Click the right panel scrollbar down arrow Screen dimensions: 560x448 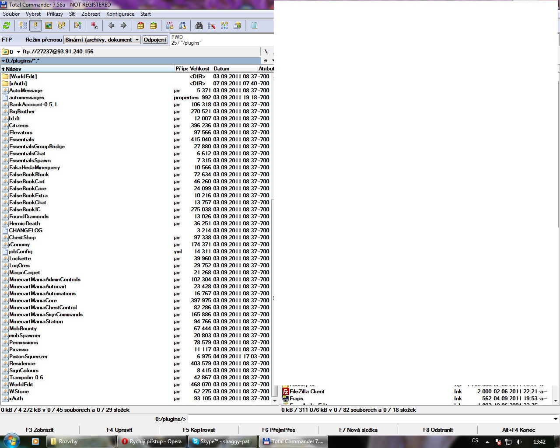556,401
